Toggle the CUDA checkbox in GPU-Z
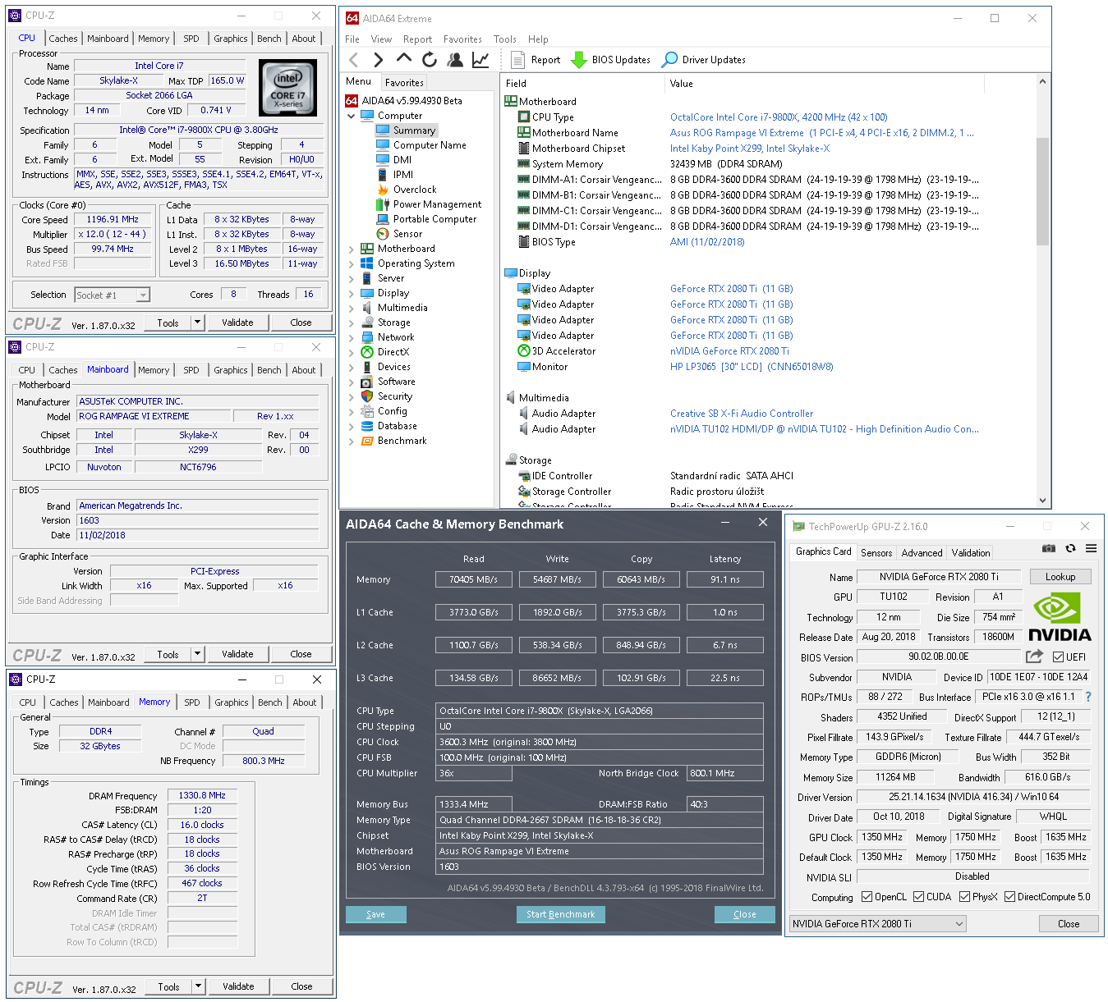The width and height of the screenshot is (1108, 1002). pyautogui.click(x=919, y=897)
